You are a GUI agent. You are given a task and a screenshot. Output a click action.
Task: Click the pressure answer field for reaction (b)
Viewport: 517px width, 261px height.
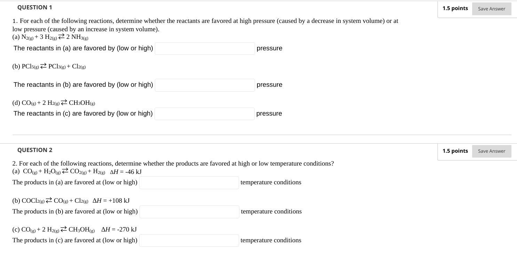[x=205, y=85]
